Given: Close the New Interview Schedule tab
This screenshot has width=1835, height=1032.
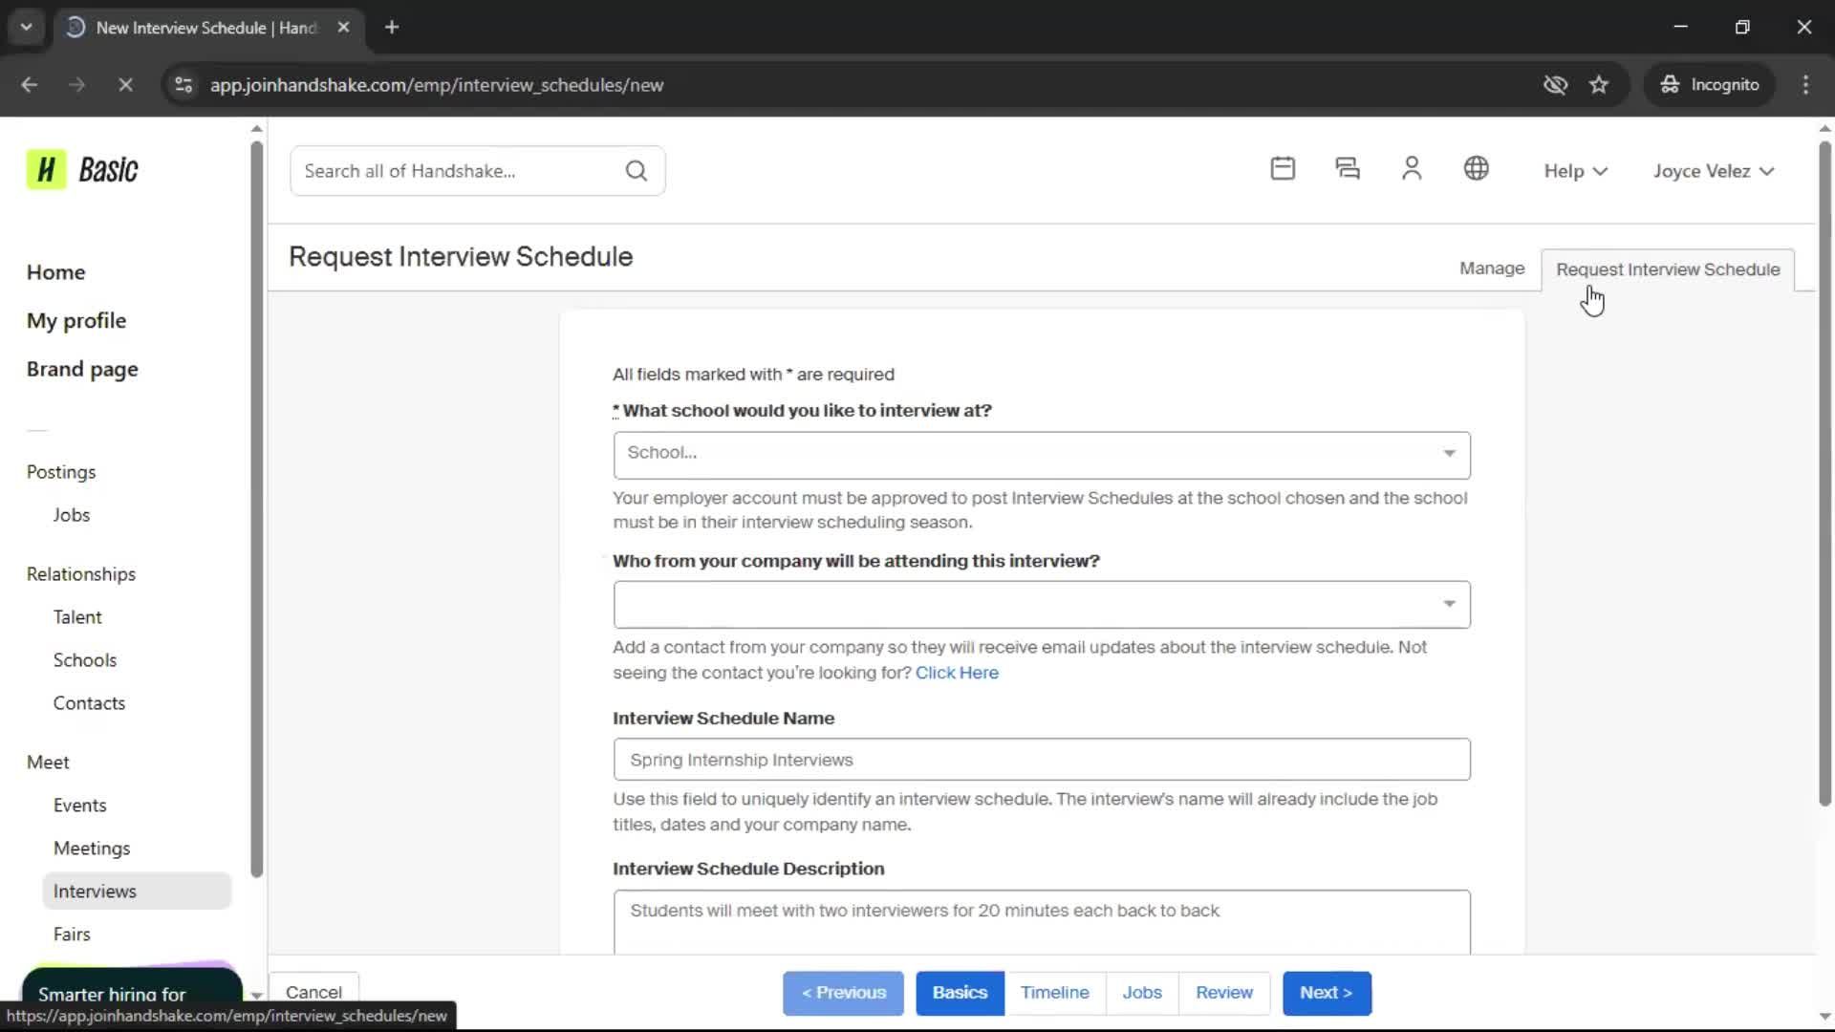Looking at the screenshot, I should (344, 28).
